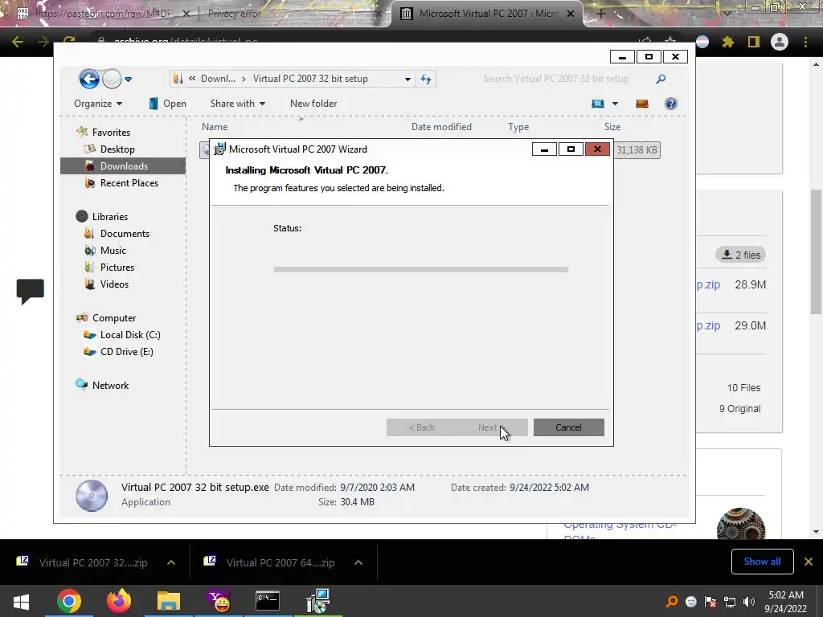Click Open in the Explorer toolbar
Screen dimensions: 823x617
coord(167,104)
